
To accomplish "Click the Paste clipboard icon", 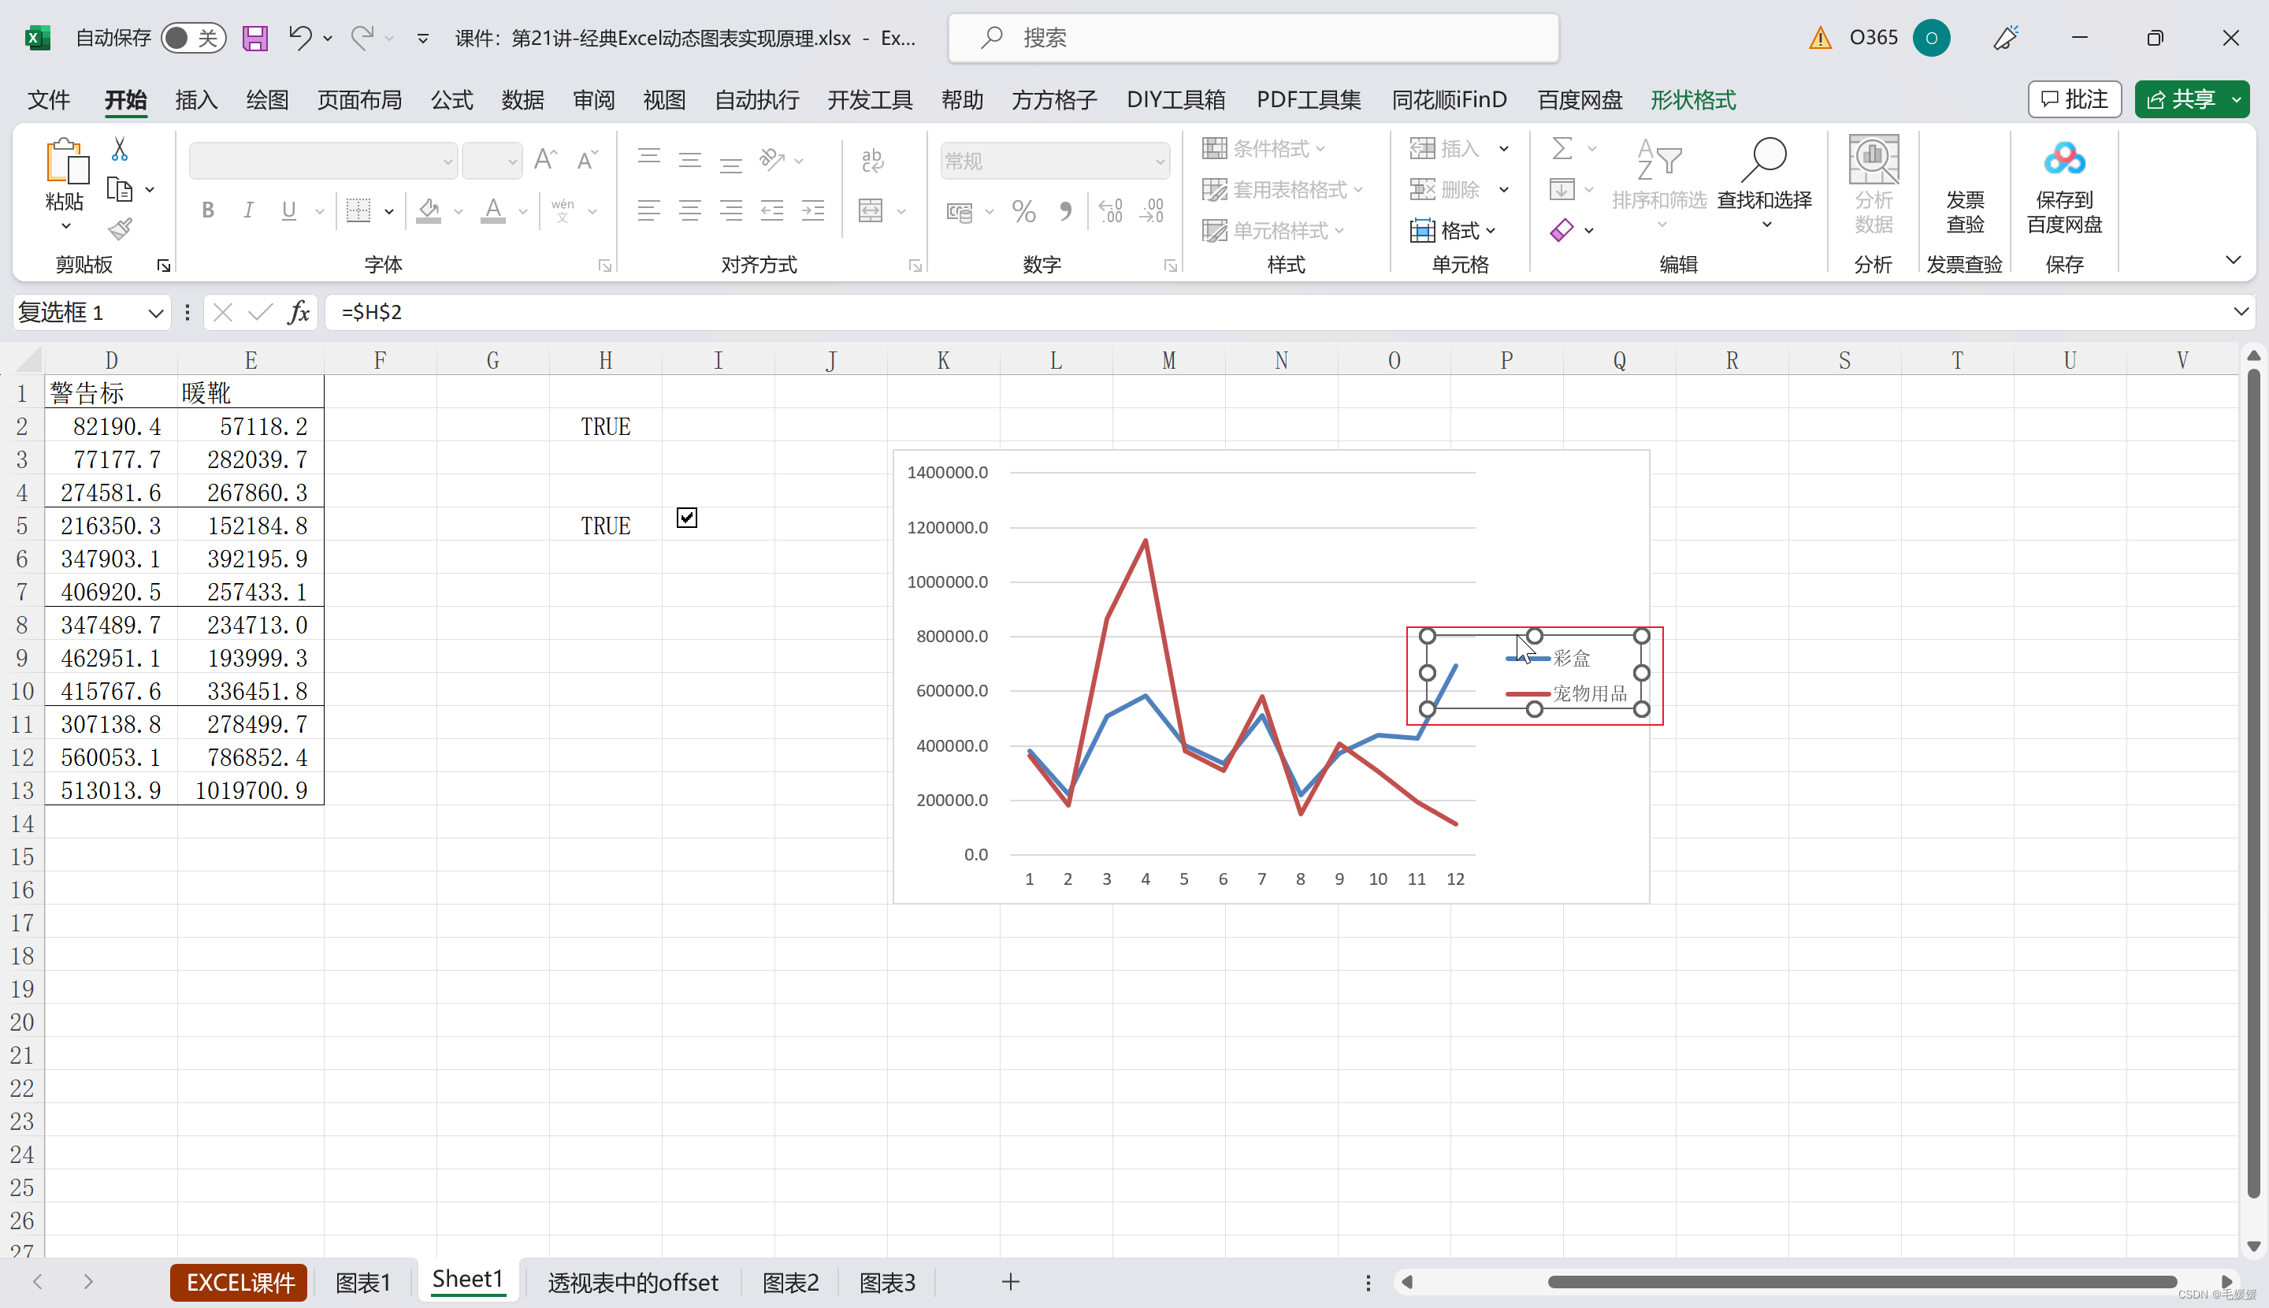I will 66,161.
